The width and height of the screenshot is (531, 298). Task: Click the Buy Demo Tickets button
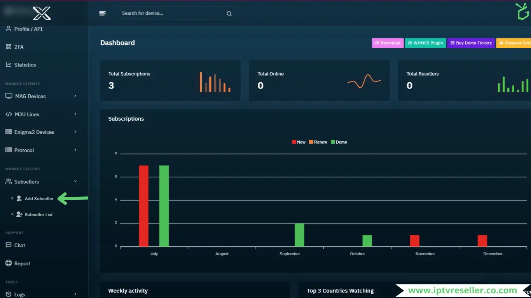pos(471,43)
